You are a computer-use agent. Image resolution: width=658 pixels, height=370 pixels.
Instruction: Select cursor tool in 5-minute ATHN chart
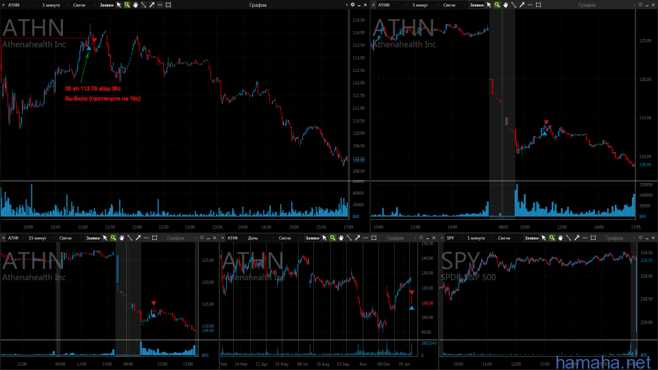point(489,5)
